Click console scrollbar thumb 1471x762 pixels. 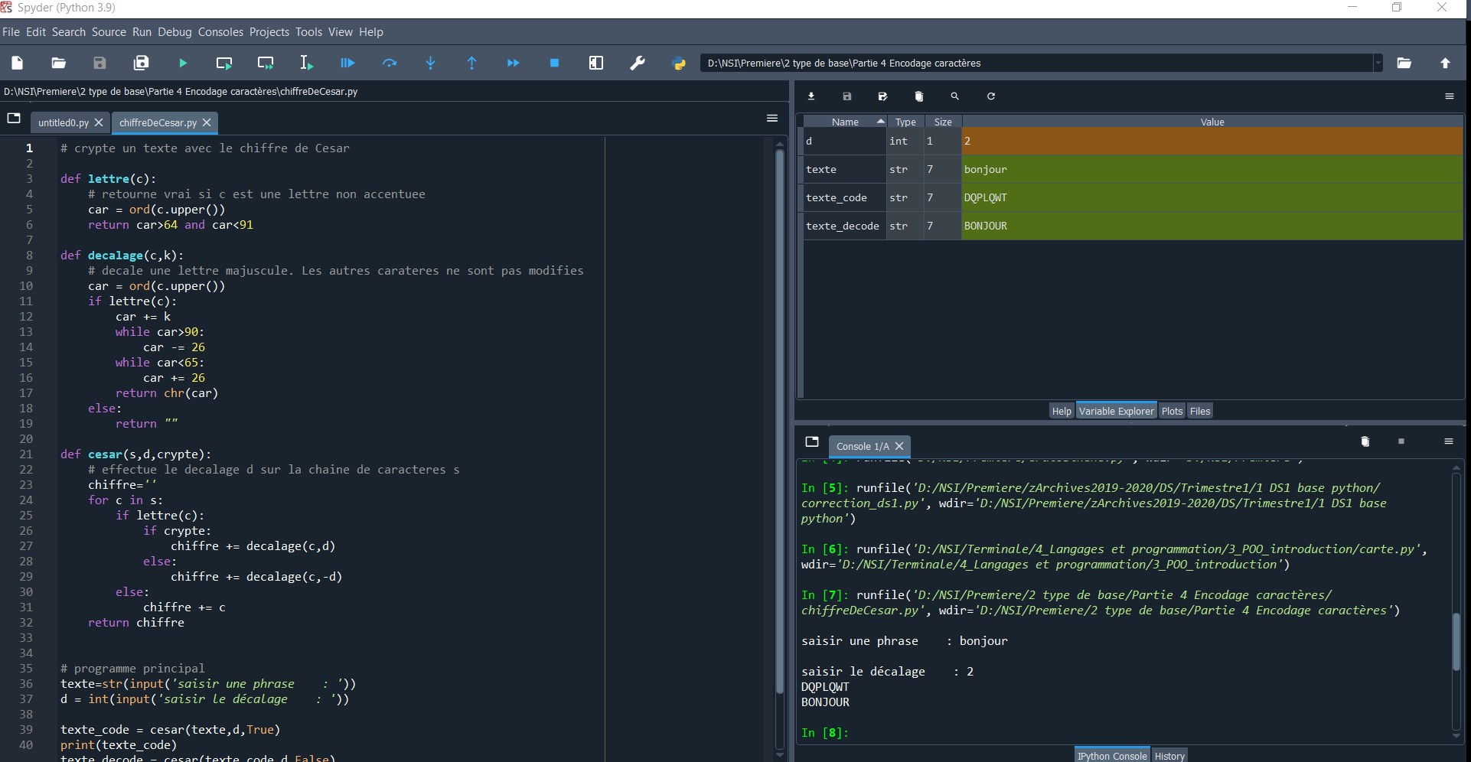[1456, 641]
